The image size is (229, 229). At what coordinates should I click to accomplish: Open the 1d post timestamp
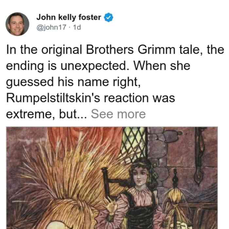(x=77, y=27)
